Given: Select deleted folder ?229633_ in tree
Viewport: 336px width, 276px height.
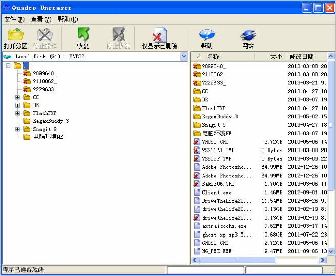Looking at the screenshot, I should pyautogui.click(x=45, y=89).
